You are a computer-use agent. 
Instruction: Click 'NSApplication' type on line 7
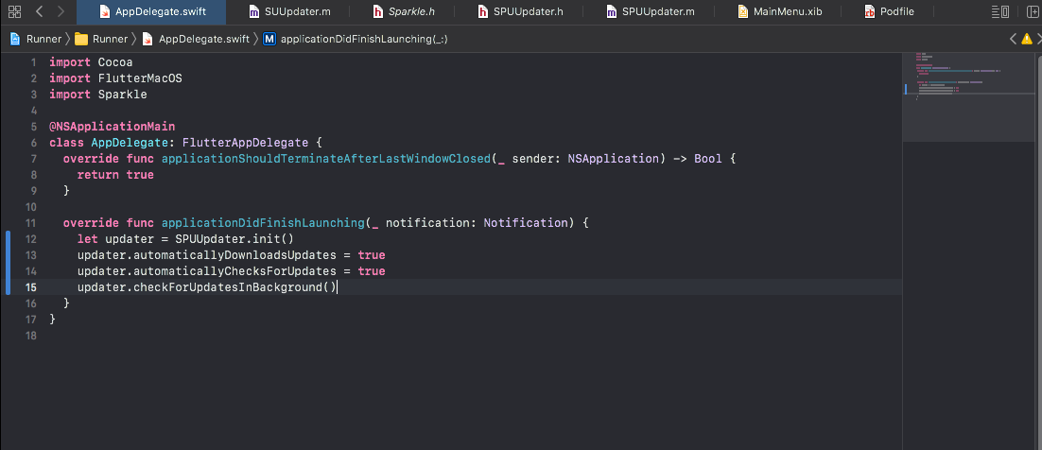click(x=613, y=159)
